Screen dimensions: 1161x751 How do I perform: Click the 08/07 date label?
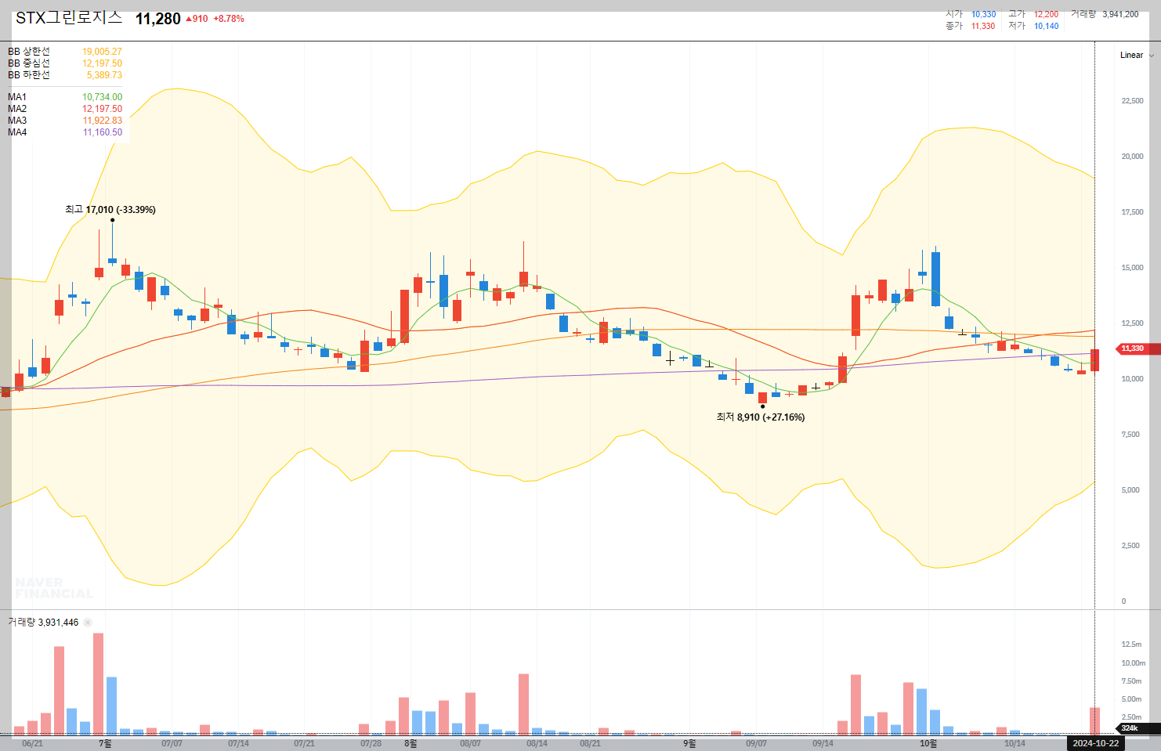470,743
